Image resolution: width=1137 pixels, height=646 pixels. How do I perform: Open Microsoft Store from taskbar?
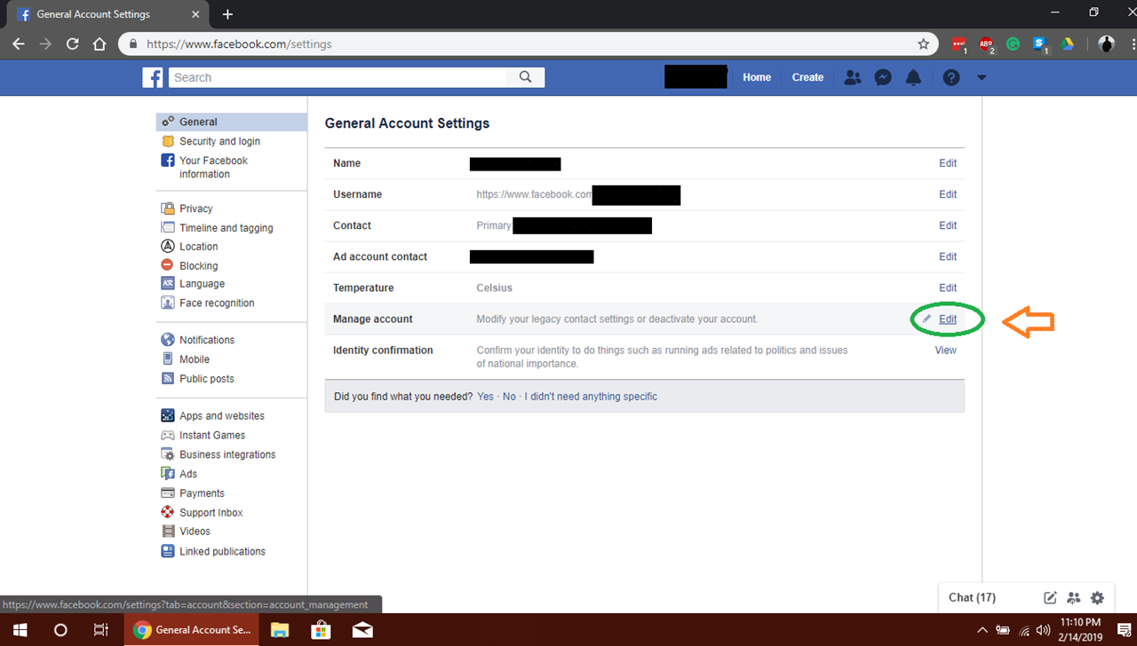321,630
